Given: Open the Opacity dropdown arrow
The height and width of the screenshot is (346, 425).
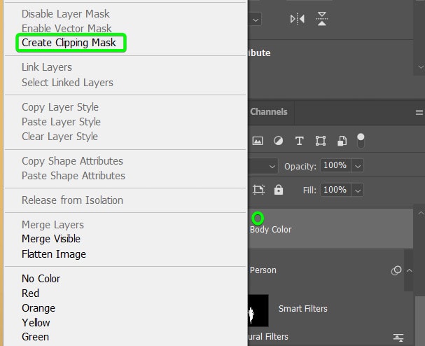Looking at the screenshot, I should pos(358,166).
